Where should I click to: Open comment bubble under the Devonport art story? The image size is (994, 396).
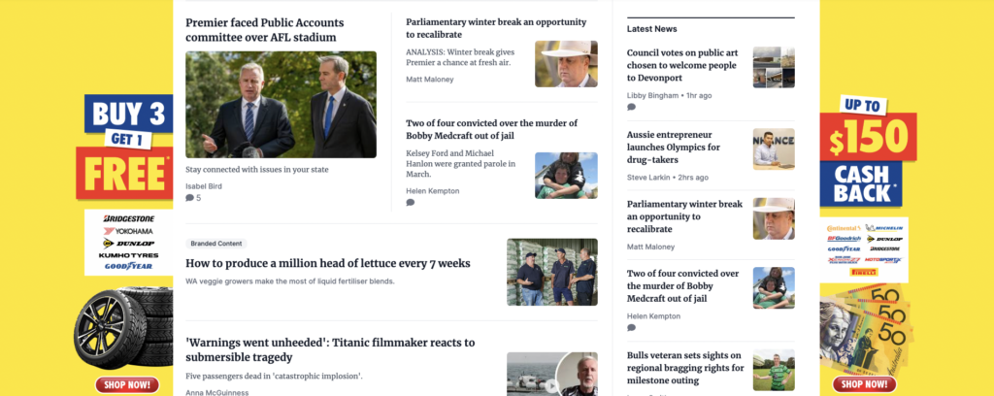tap(631, 107)
